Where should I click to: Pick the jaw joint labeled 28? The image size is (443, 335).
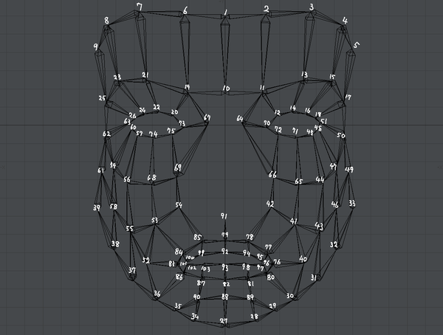(255, 317)
